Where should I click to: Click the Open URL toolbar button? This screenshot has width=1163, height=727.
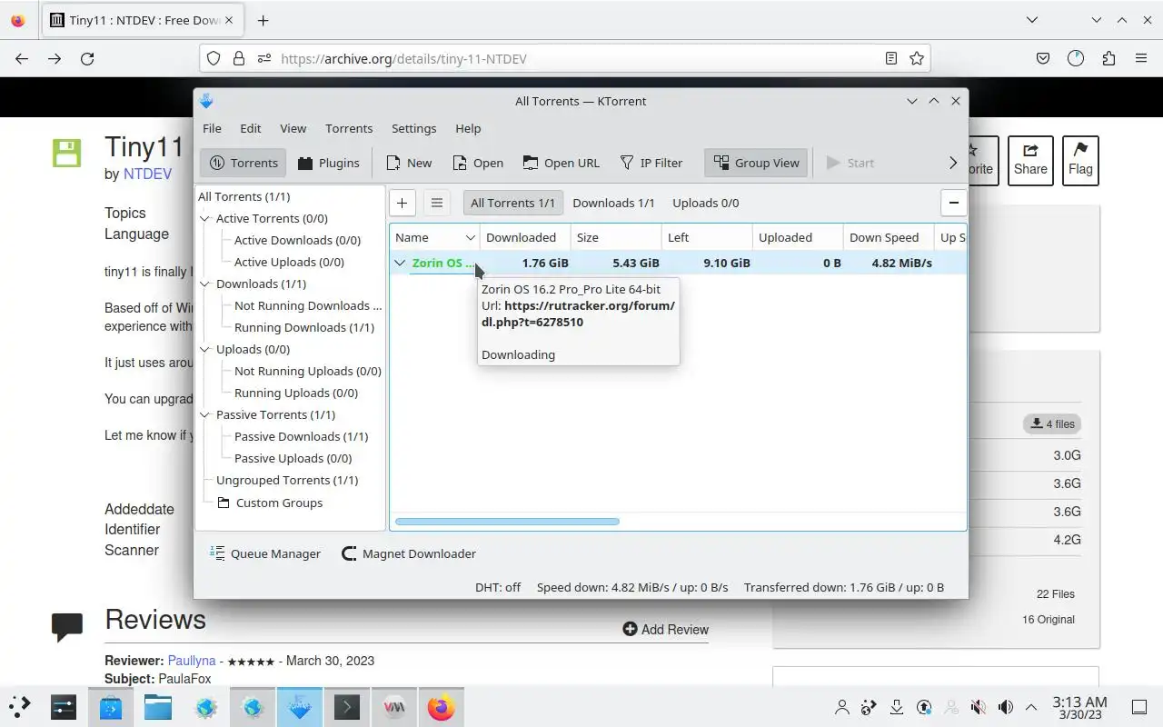(561, 163)
